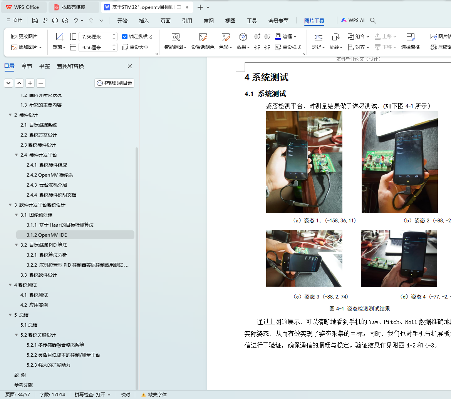Click Reset Style (重设样式) icon
The image size is (451, 399).
point(288,47)
